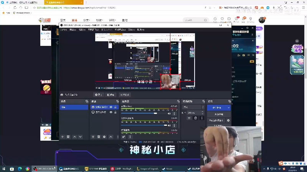This screenshot has height=172, width=307.
Task: Pop out the scenes dock panel
Action: [87, 101]
